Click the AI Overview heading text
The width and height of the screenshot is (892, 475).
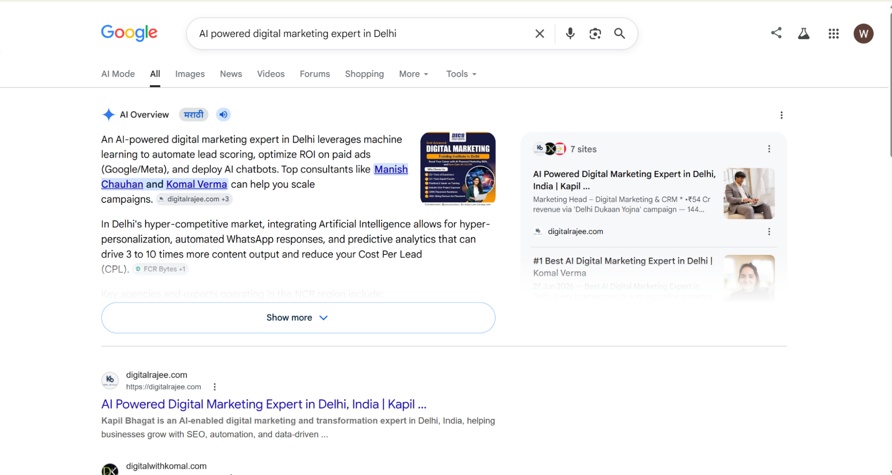pyautogui.click(x=144, y=115)
